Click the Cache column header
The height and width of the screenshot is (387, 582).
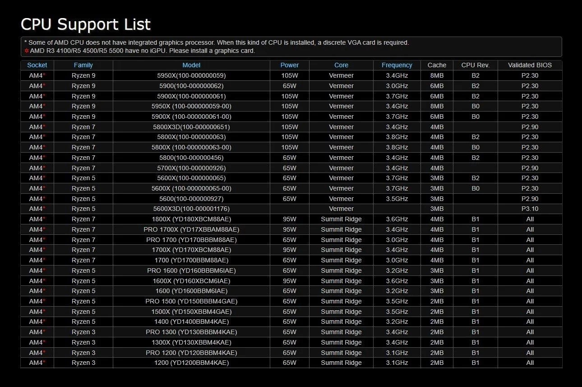click(437, 65)
